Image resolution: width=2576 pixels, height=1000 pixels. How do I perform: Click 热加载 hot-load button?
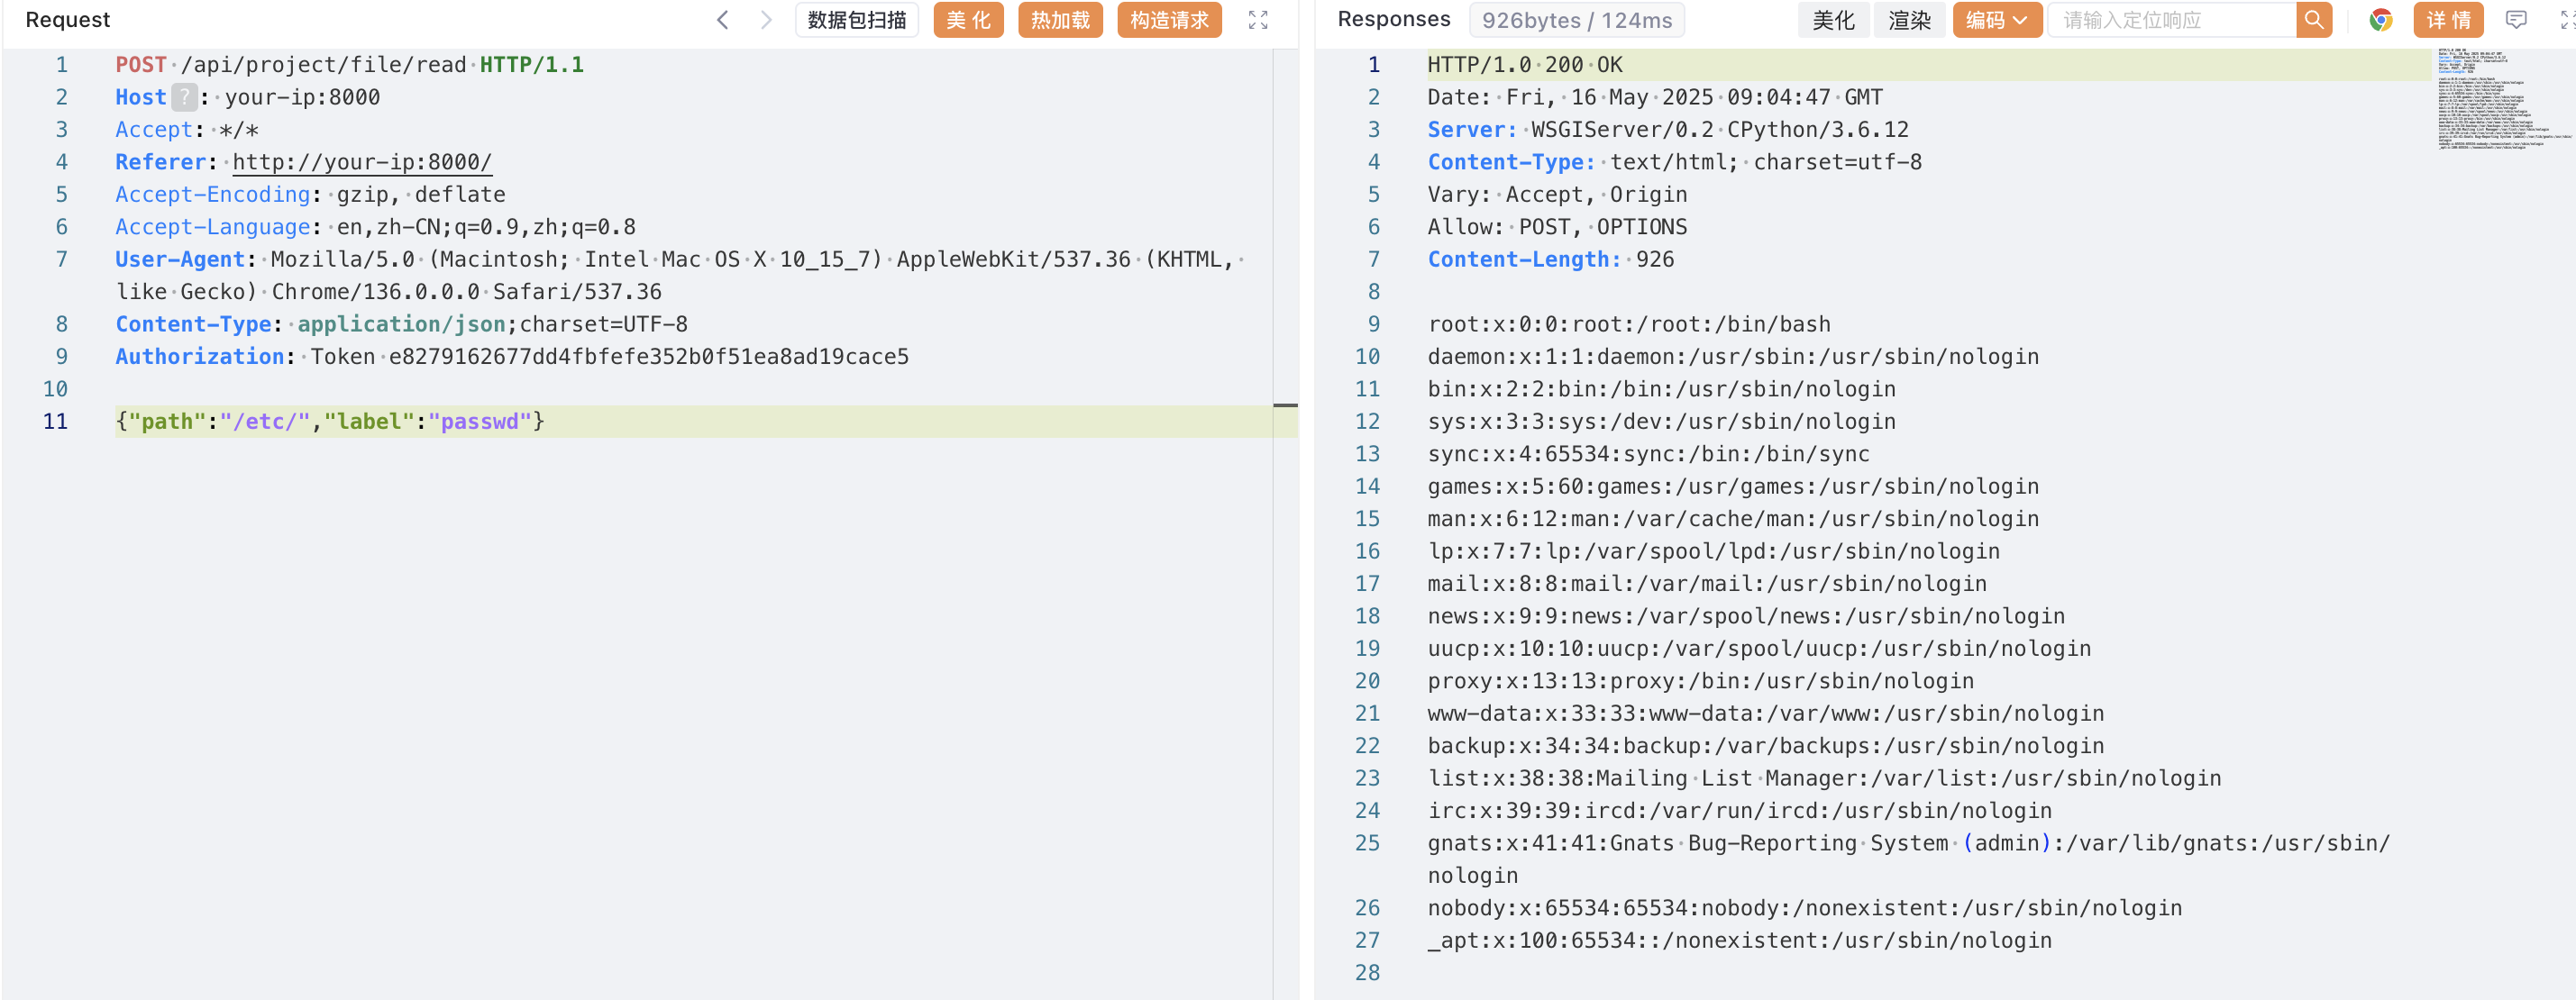click(x=1060, y=20)
